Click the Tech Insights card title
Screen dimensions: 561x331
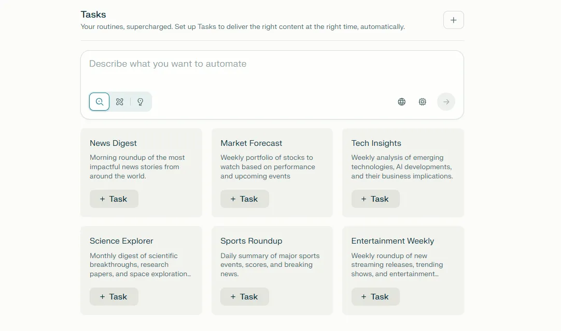click(x=376, y=143)
